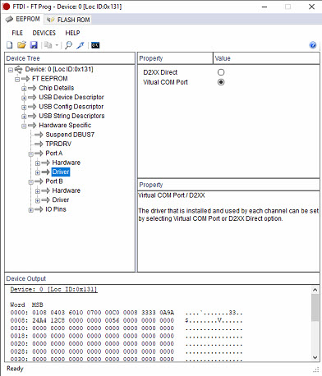The height and width of the screenshot is (376, 322).
Task: Open the DEVICES menu
Action: pyautogui.click(x=44, y=33)
